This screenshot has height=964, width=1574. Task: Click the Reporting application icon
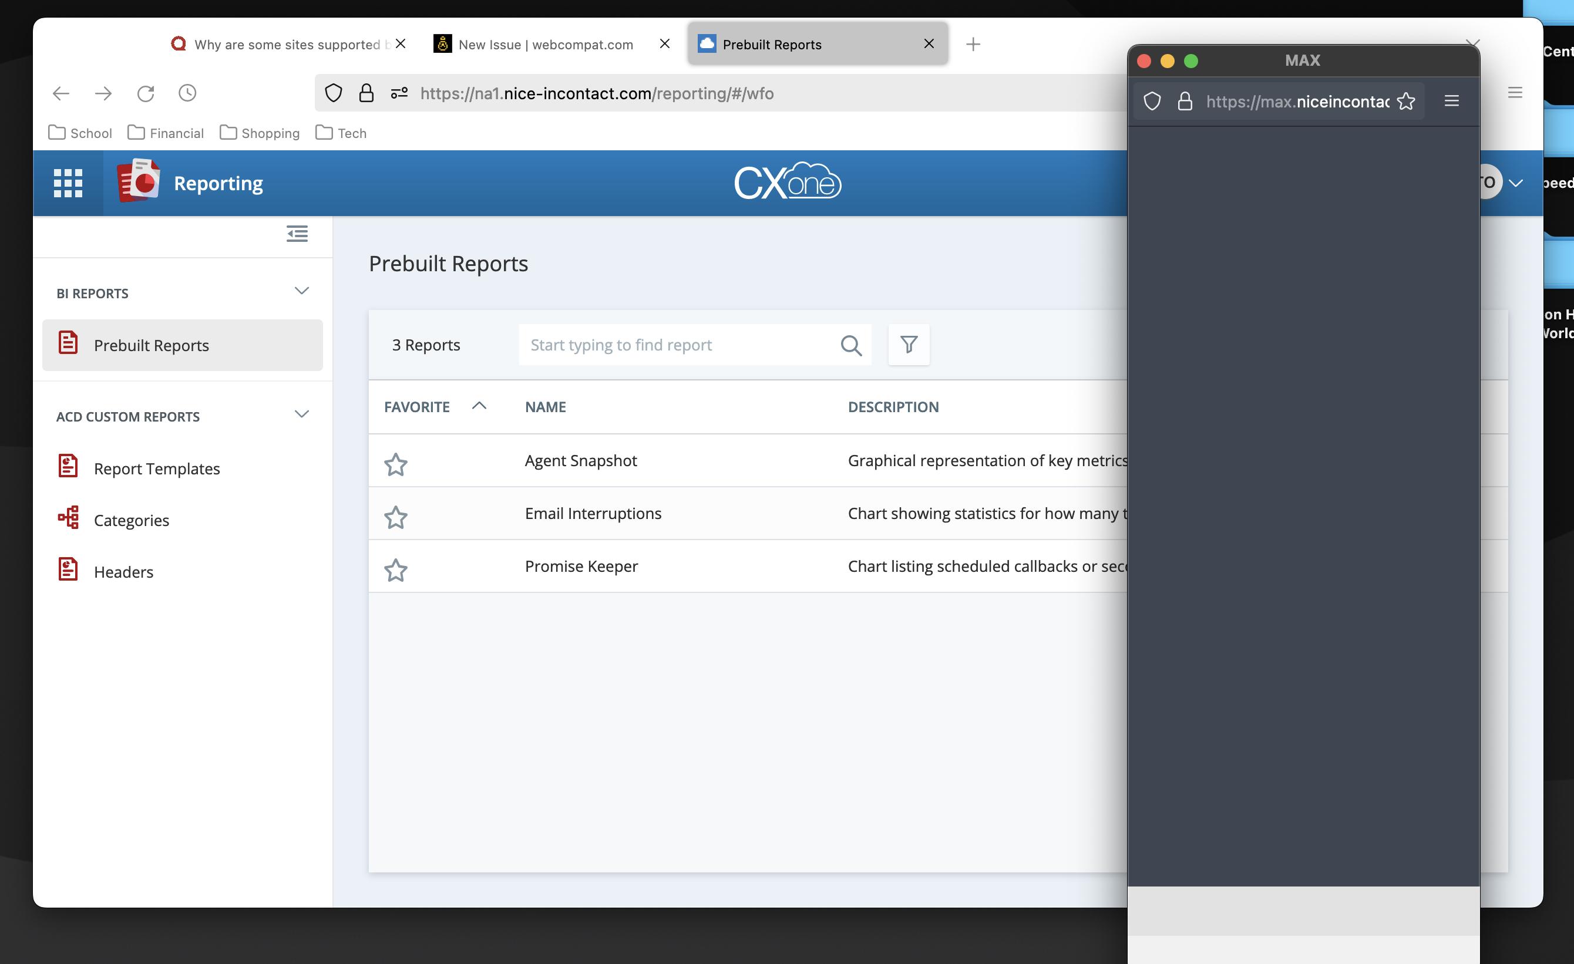(x=138, y=181)
